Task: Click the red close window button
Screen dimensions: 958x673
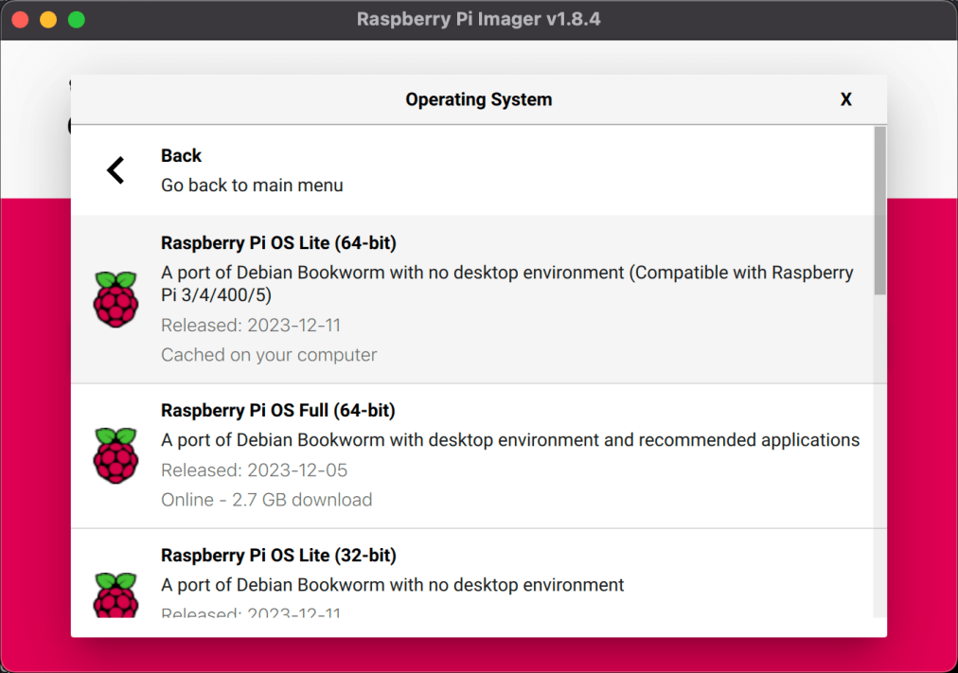Action: click(20, 20)
